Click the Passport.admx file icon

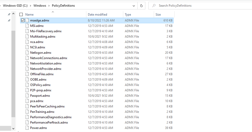point(27,95)
